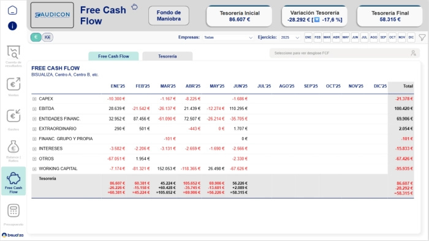Click CAPEX total -21.378 €

(404, 99)
